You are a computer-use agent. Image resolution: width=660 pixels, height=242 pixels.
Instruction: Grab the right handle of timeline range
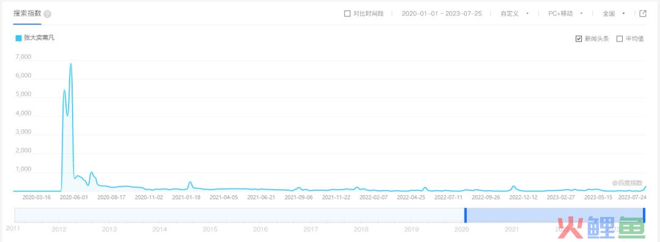point(644,215)
